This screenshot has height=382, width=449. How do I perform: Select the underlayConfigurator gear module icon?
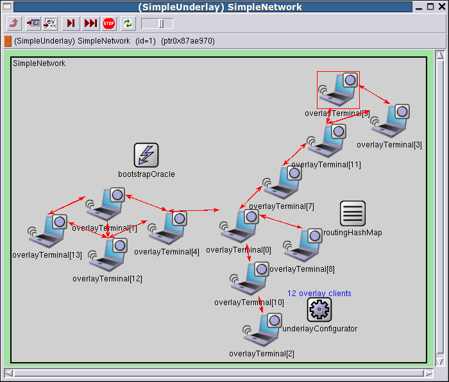[319, 310]
